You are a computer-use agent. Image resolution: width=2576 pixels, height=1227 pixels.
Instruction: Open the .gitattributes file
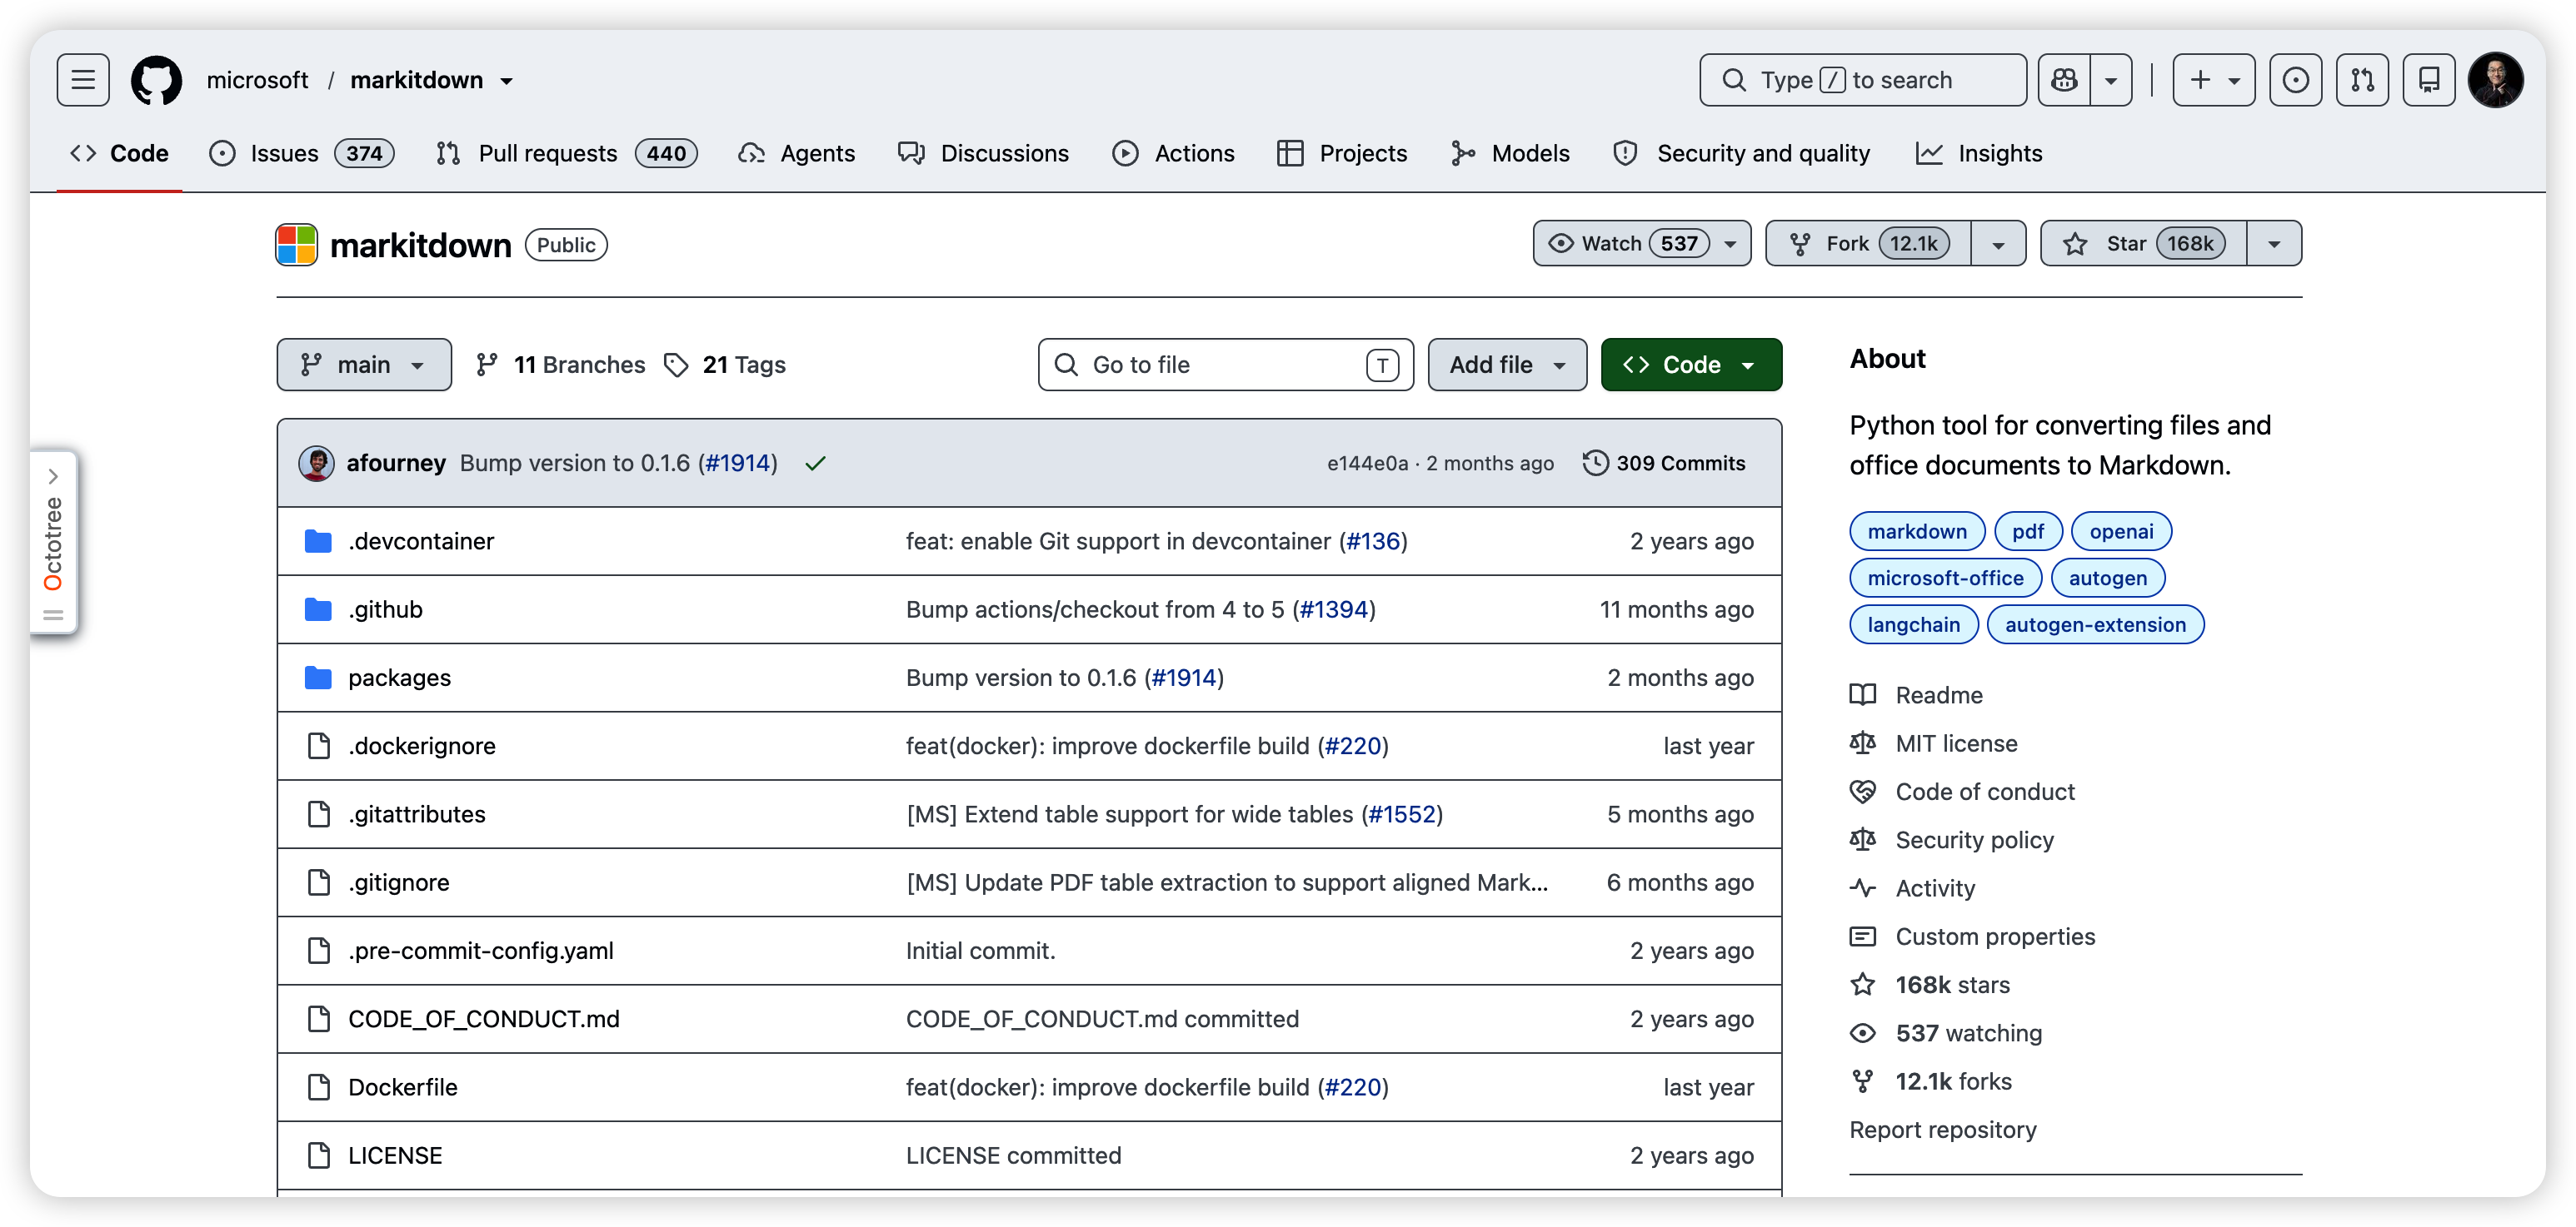(x=417, y=813)
